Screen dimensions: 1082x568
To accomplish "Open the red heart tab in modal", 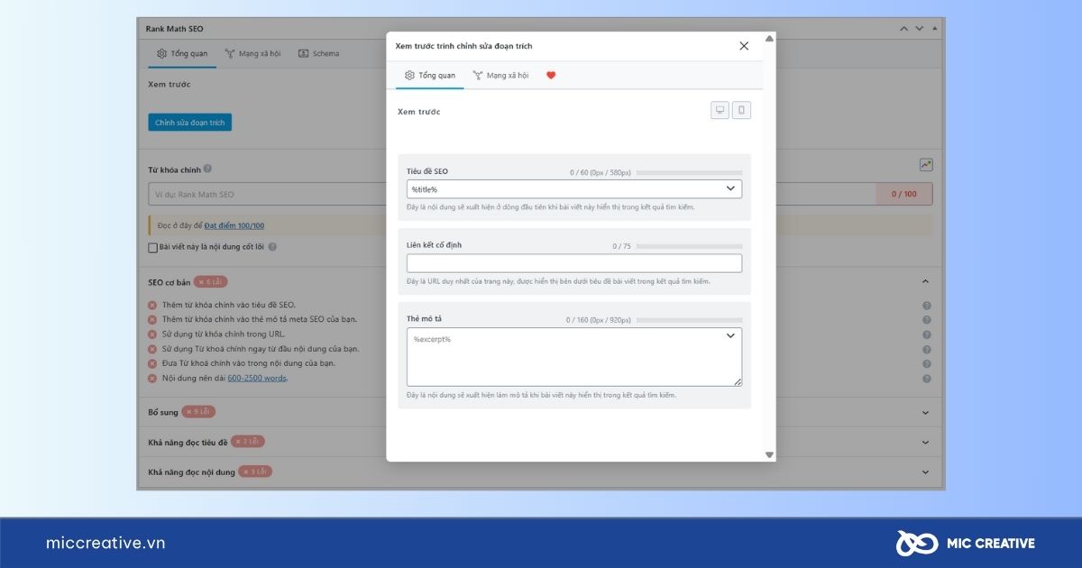I will coord(551,76).
